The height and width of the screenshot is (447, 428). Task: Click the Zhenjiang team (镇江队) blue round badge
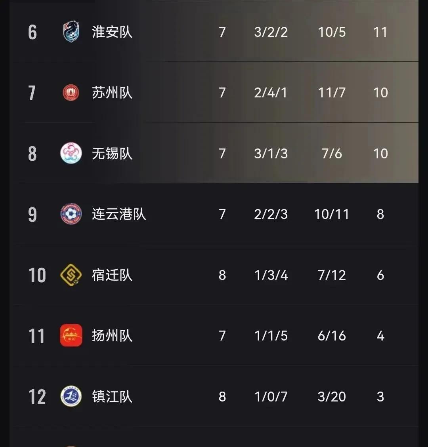point(71,397)
